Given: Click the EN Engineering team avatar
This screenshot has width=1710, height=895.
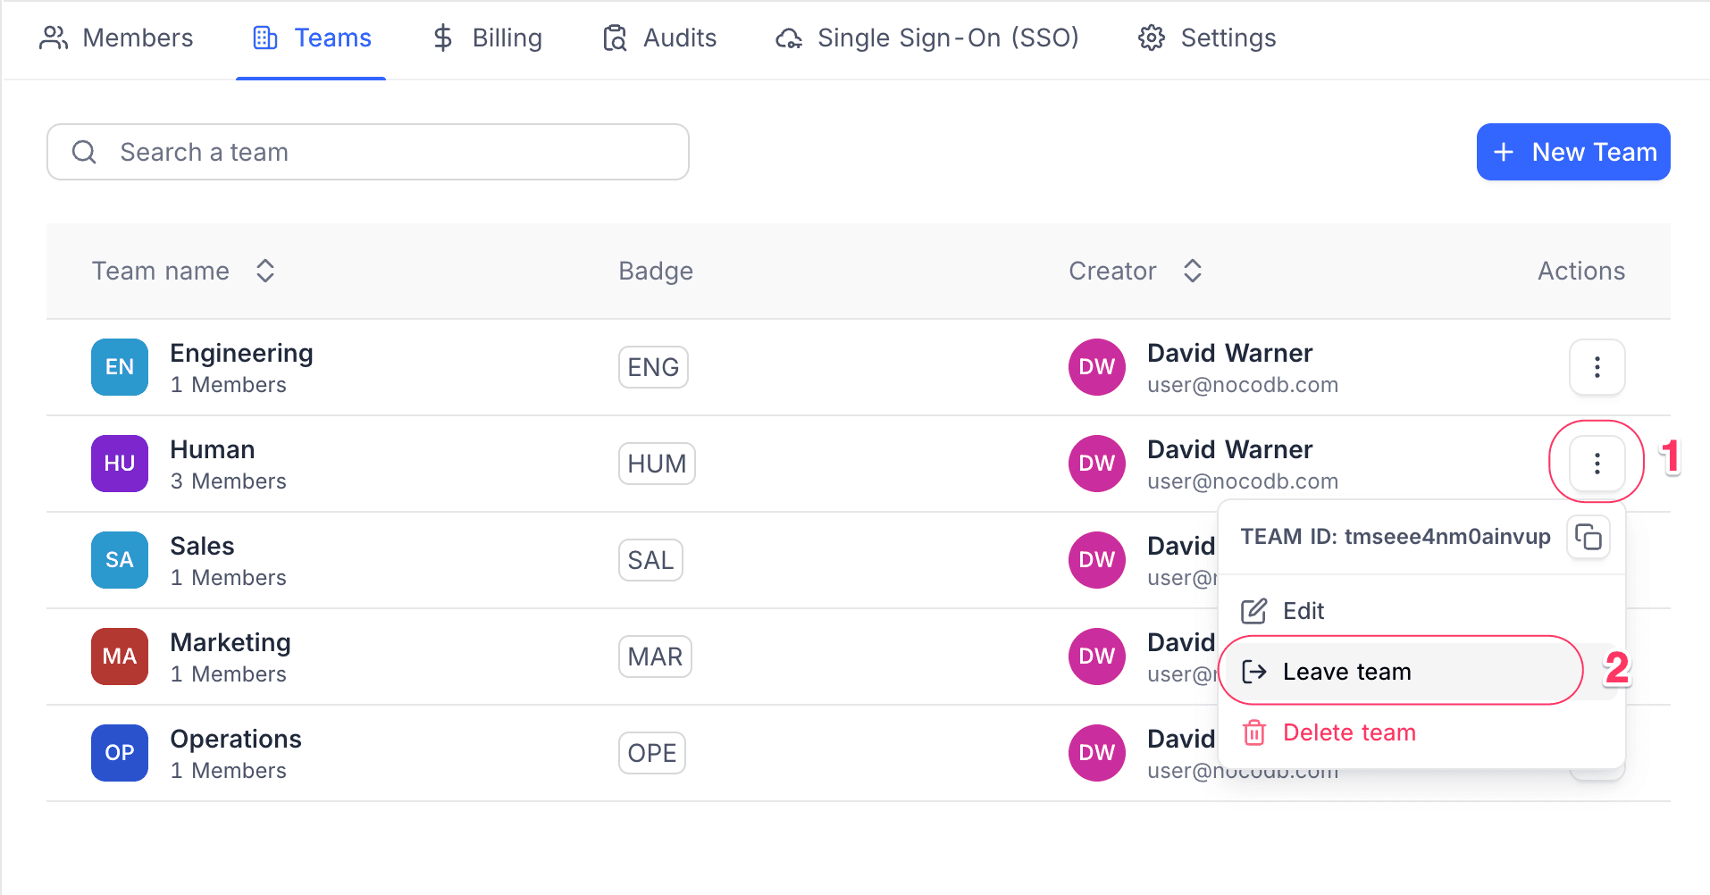Looking at the screenshot, I should (x=120, y=367).
